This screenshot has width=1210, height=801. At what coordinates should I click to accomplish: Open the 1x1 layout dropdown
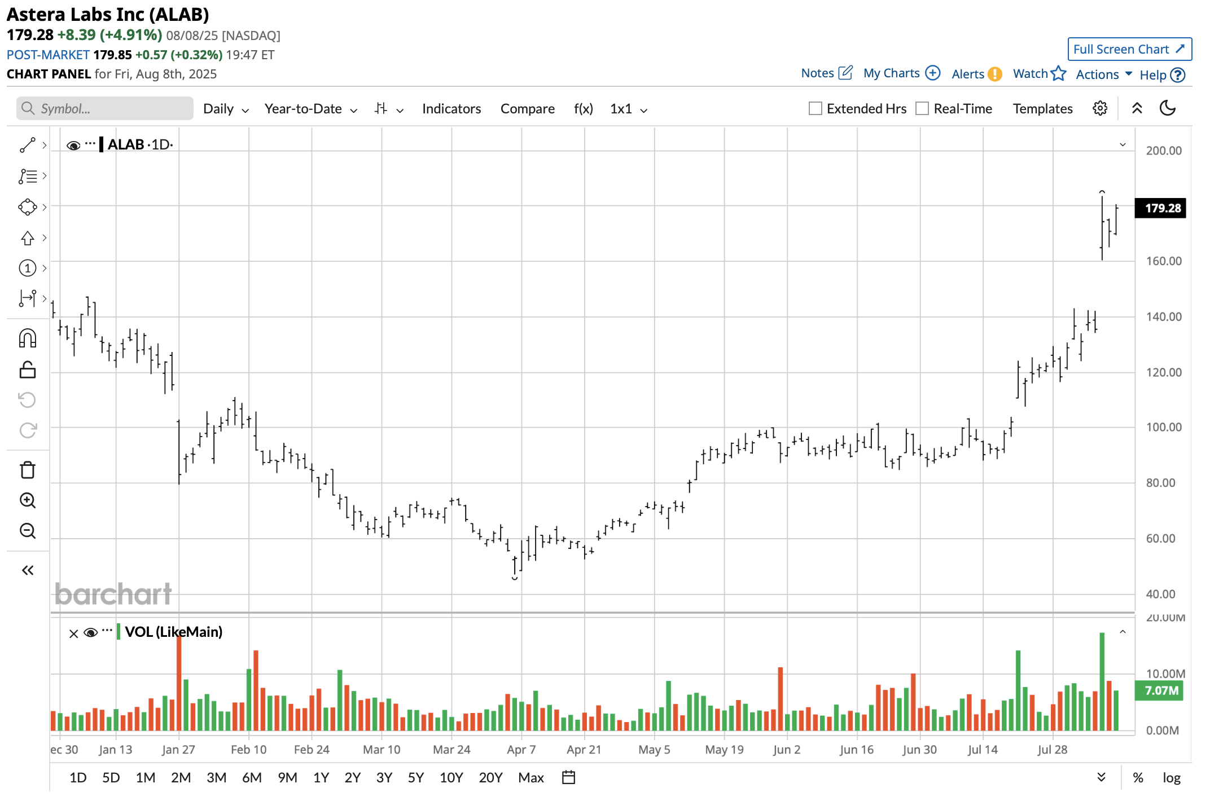[x=629, y=109]
